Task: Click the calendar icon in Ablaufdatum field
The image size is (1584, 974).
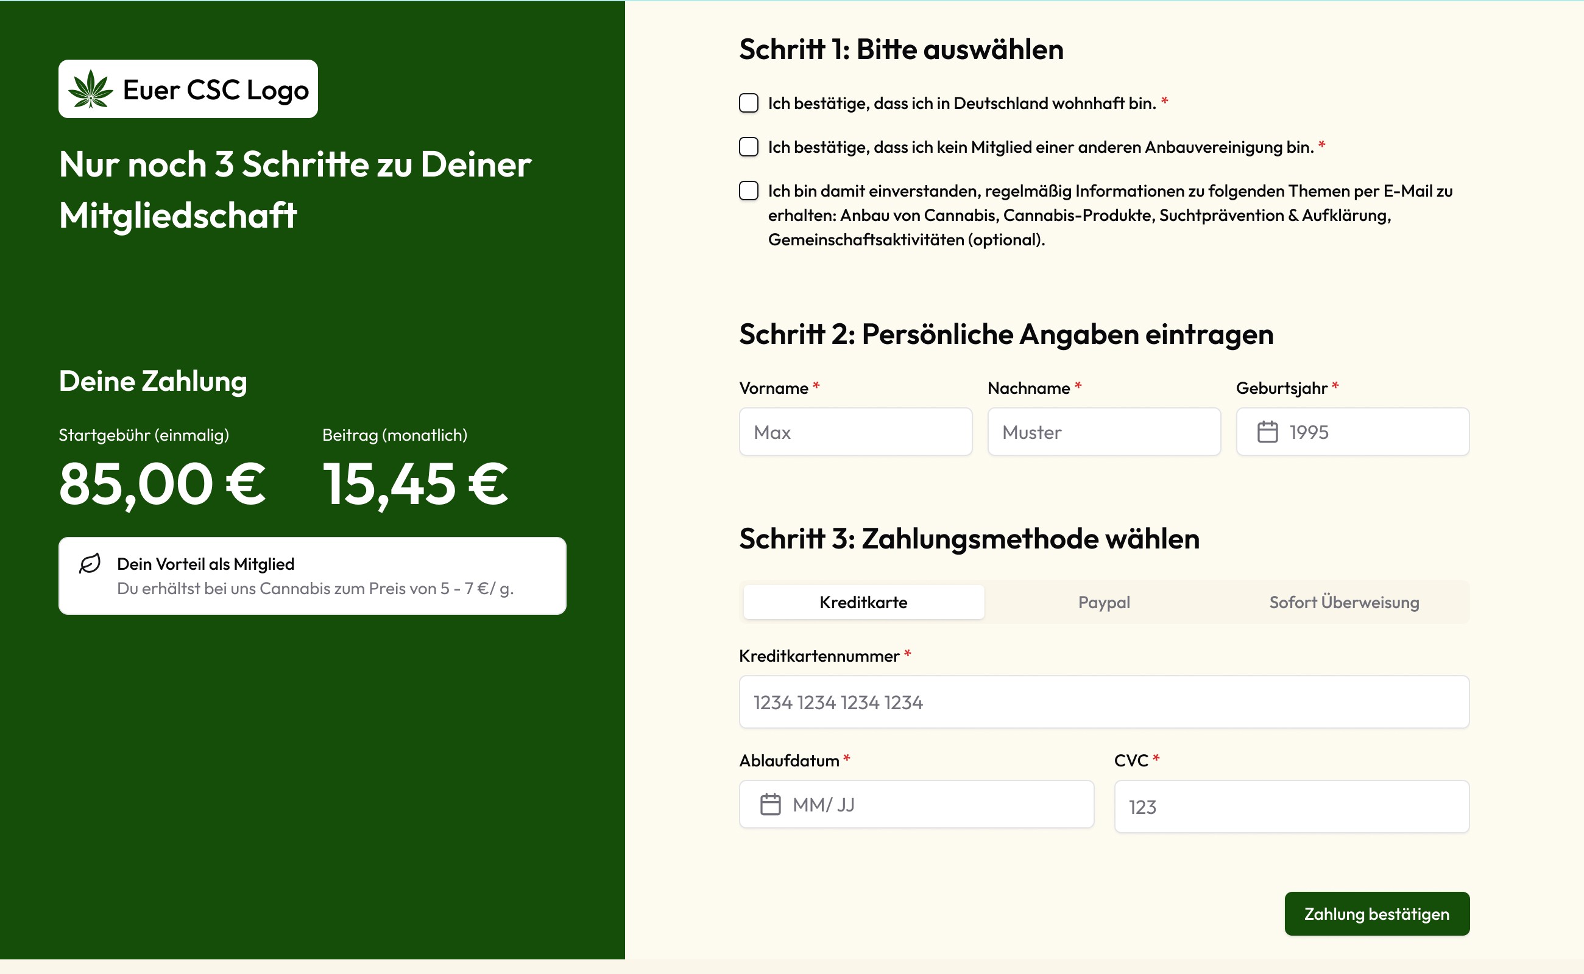Action: tap(769, 805)
